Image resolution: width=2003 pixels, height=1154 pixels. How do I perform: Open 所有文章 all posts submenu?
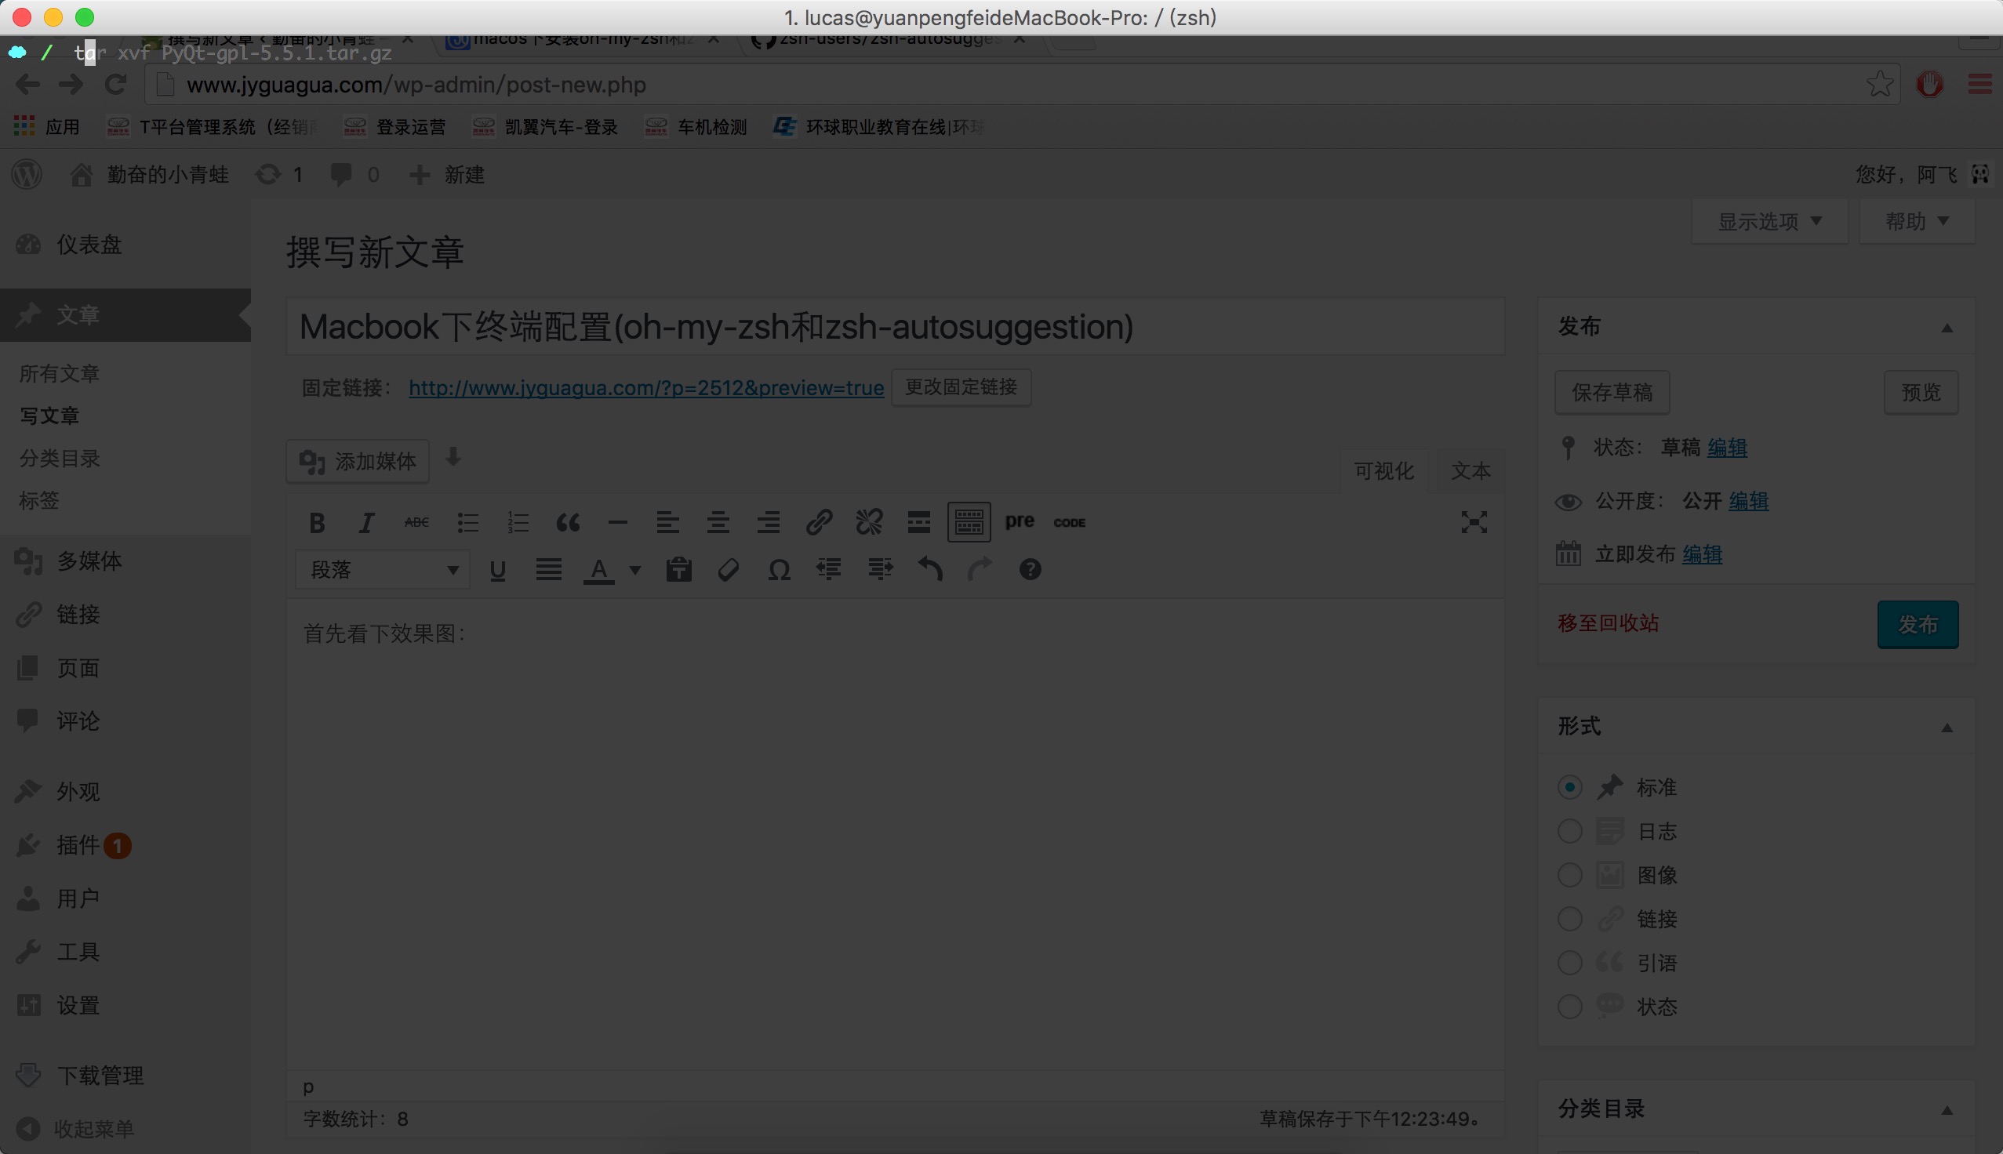tap(60, 373)
